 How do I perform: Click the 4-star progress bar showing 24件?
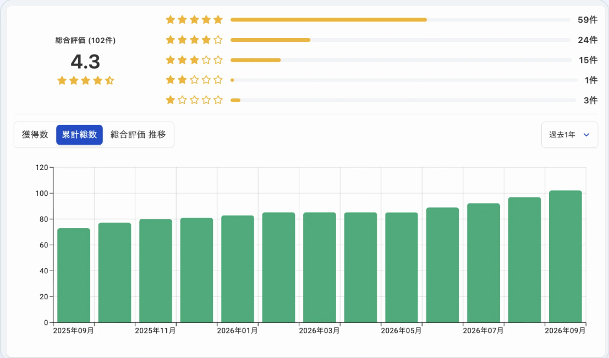[x=400, y=40]
